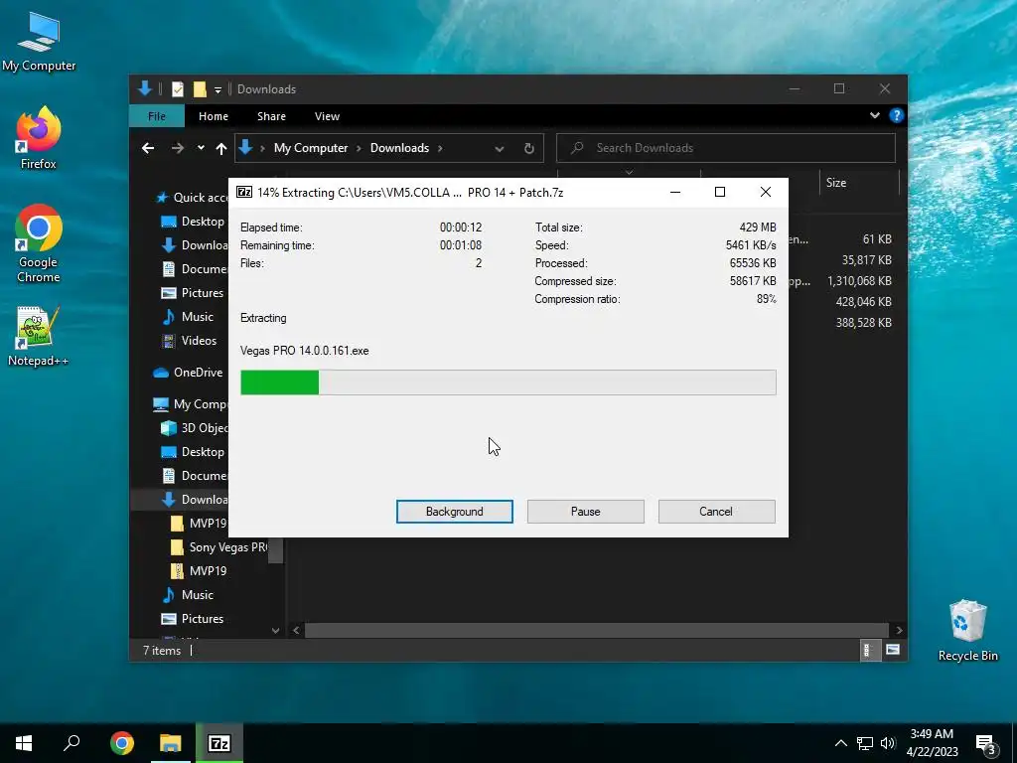Cancel the extraction
Screen dimensions: 1017x763
716,512
